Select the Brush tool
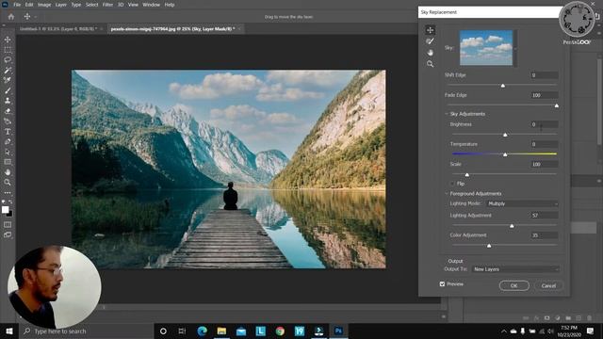 point(8,90)
